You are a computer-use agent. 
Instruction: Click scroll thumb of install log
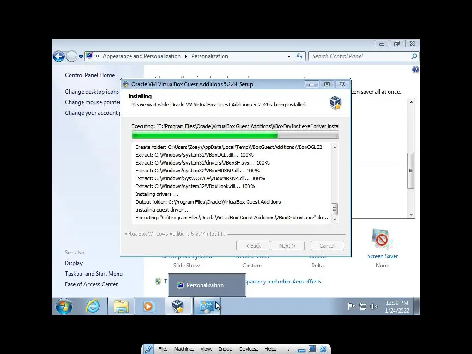pos(335,209)
